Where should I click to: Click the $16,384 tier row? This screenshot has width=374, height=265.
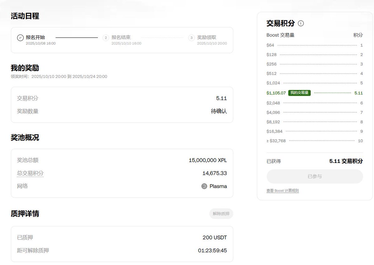point(315,131)
